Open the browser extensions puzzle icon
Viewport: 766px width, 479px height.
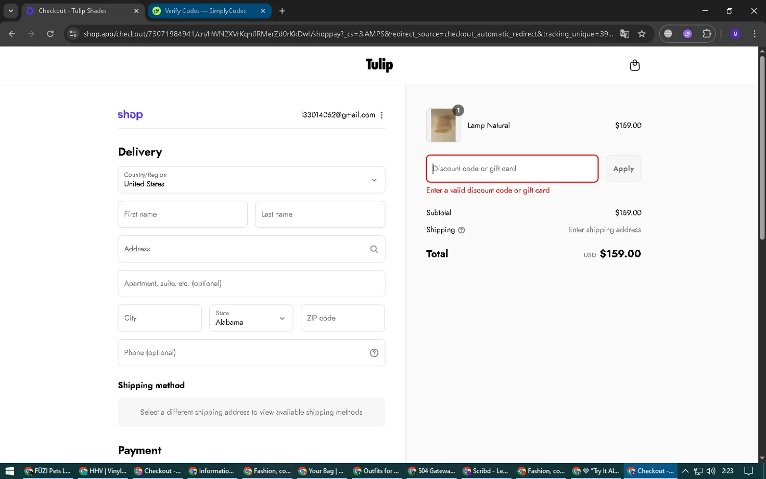[x=707, y=34]
